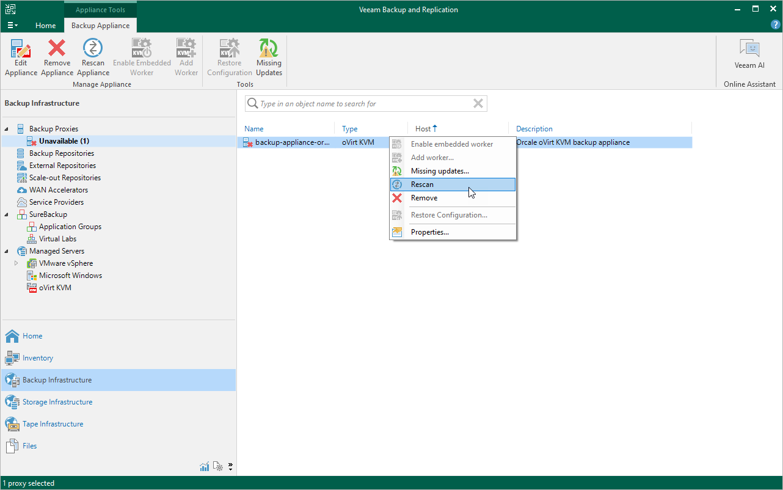The height and width of the screenshot is (490, 783).
Task: Click the chart icon at the navigation pane bottom
Action: point(205,467)
